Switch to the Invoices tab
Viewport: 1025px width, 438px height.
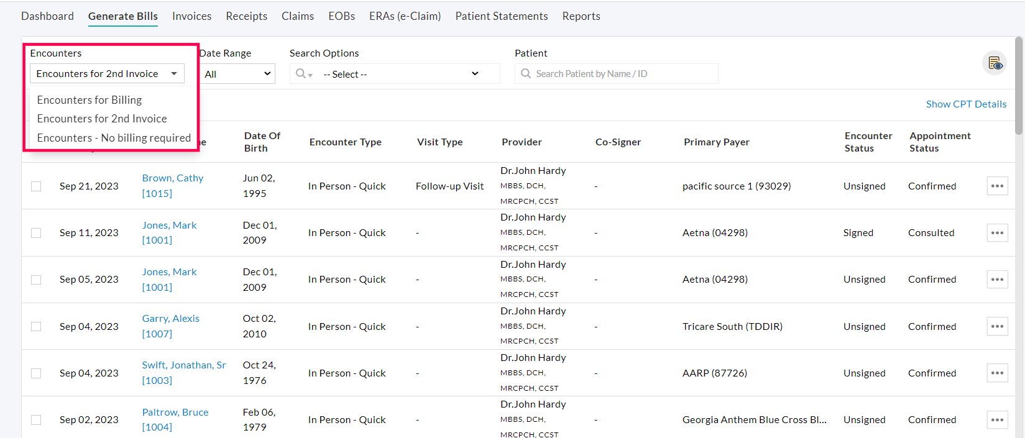point(191,16)
